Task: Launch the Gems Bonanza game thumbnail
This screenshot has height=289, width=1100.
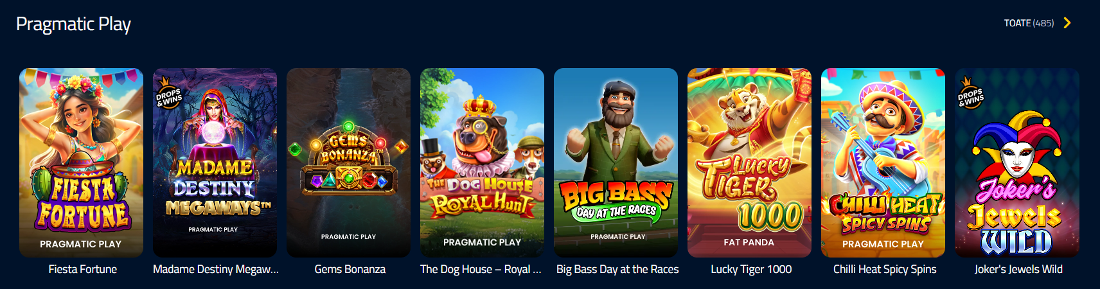Action: pos(349,162)
